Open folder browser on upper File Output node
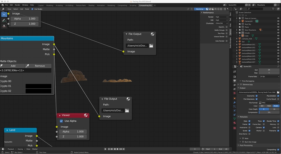The height and width of the screenshot is (154, 281). [x=151, y=46]
